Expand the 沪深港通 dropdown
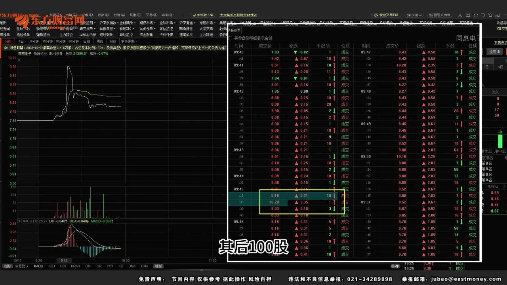Viewport: 507px width, 285px height. coord(188,23)
